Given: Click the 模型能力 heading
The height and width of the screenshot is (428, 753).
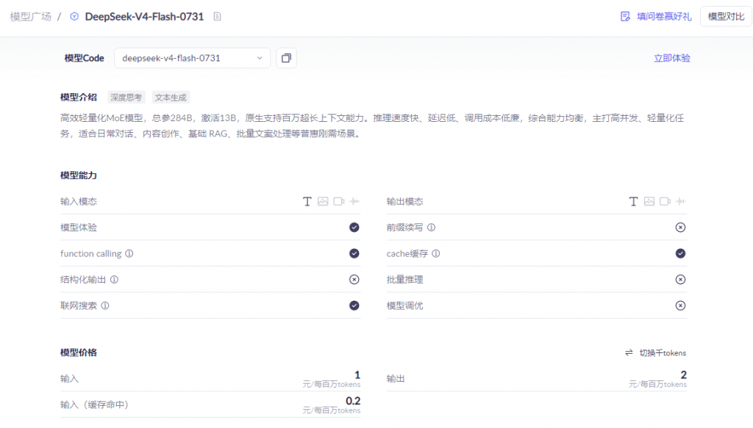Looking at the screenshot, I should coord(79,175).
